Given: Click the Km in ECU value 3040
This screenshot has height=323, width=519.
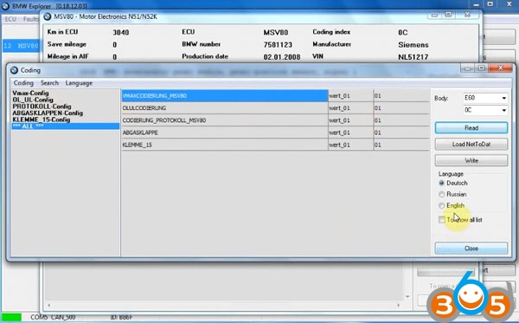Looking at the screenshot, I should point(121,32).
